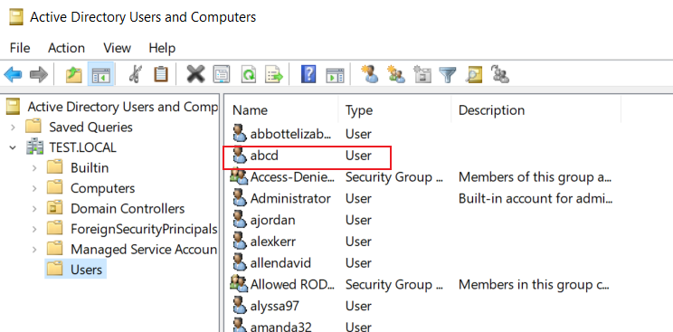Expand the Builtin container

click(x=34, y=168)
